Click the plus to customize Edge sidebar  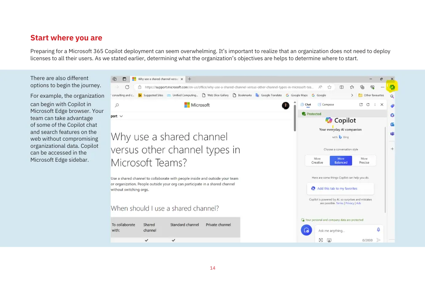pyautogui.click(x=392, y=149)
